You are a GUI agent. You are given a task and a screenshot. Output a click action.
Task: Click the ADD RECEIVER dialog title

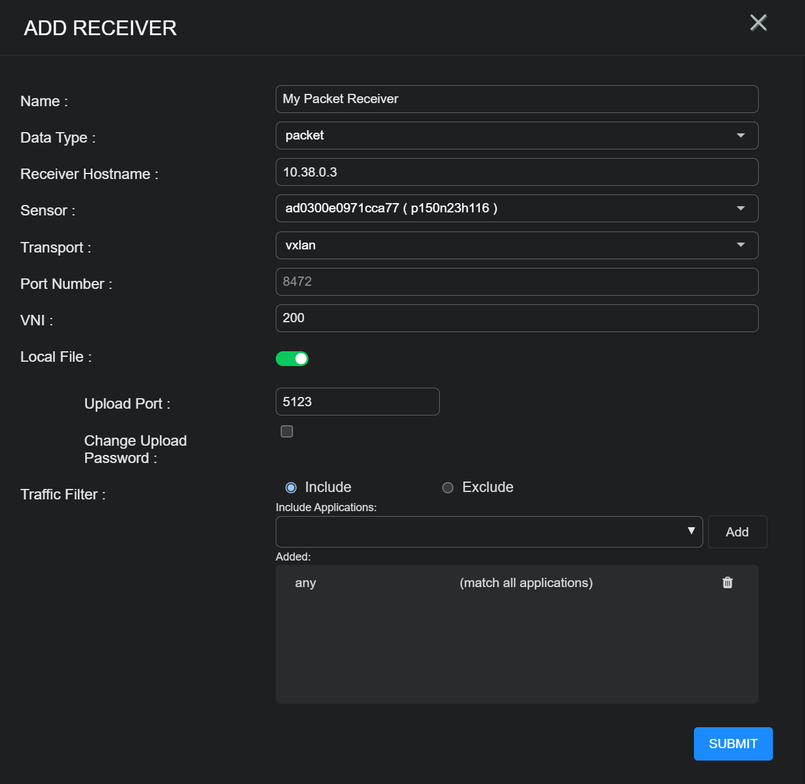tap(99, 28)
